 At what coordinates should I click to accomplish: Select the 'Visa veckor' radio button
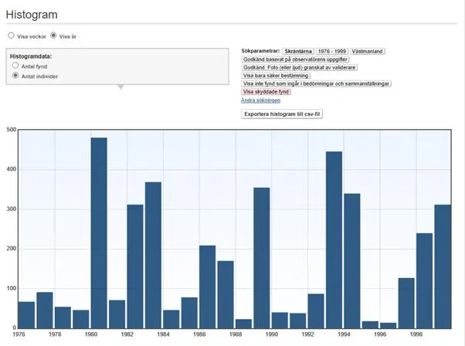tap(11, 36)
